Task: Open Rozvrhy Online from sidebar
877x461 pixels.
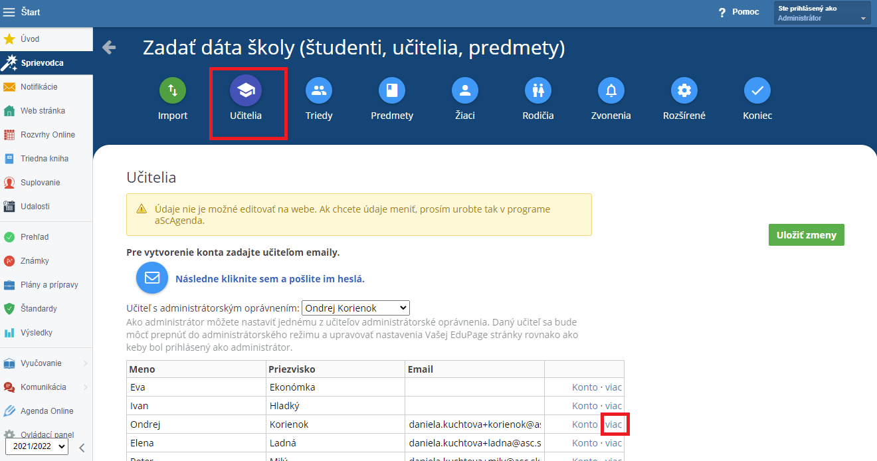Action: pyautogui.click(x=47, y=135)
